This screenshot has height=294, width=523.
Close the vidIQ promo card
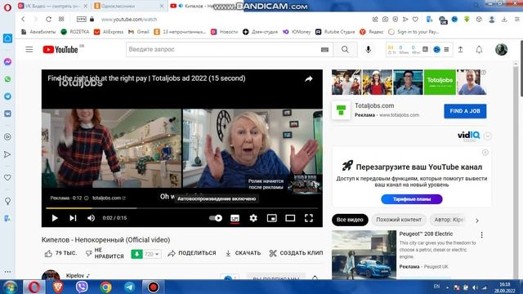485,153
